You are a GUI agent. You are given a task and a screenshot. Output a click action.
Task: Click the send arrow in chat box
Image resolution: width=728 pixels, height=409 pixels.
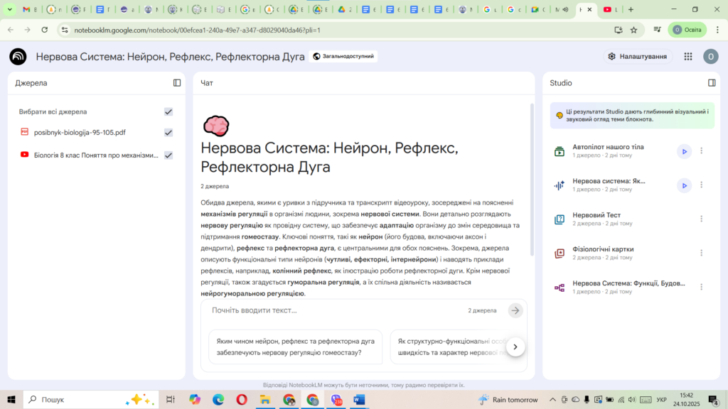pos(515,310)
